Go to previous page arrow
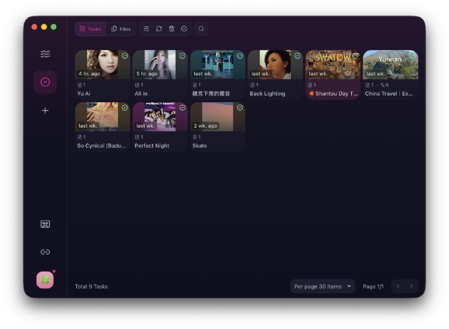The height and width of the screenshot is (329, 449). (x=398, y=286)
